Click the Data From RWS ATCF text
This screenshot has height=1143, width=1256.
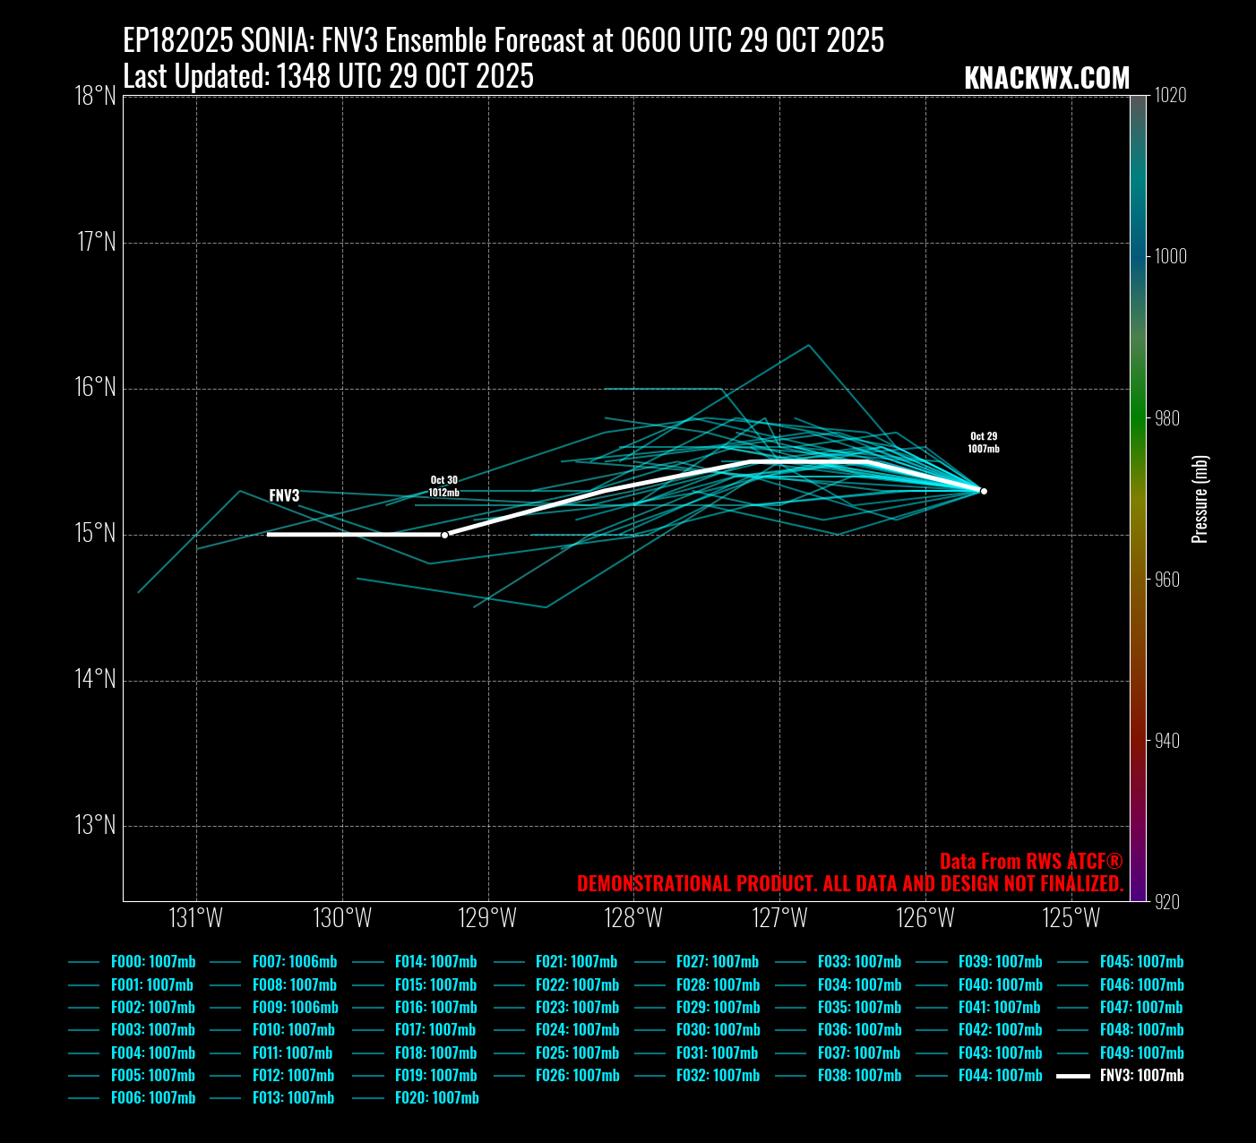tap(1030, 862)
